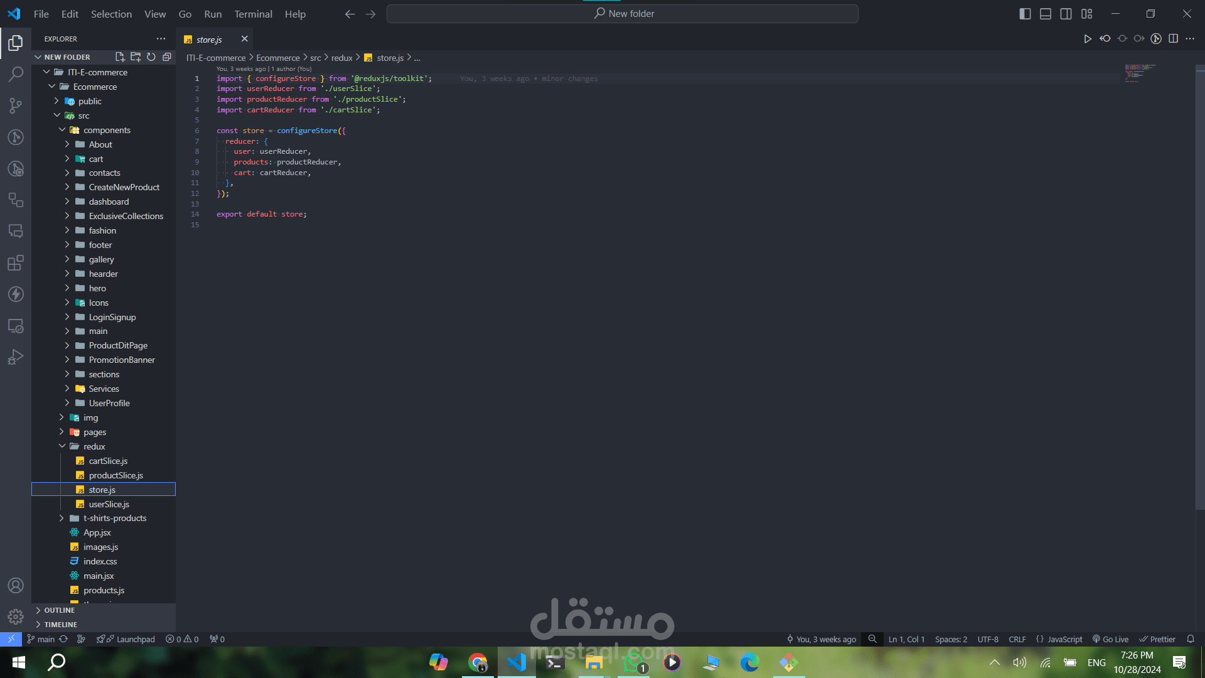
Task: Toggle the bottom Panel layout button
Action: click(x=1046, y=14)
